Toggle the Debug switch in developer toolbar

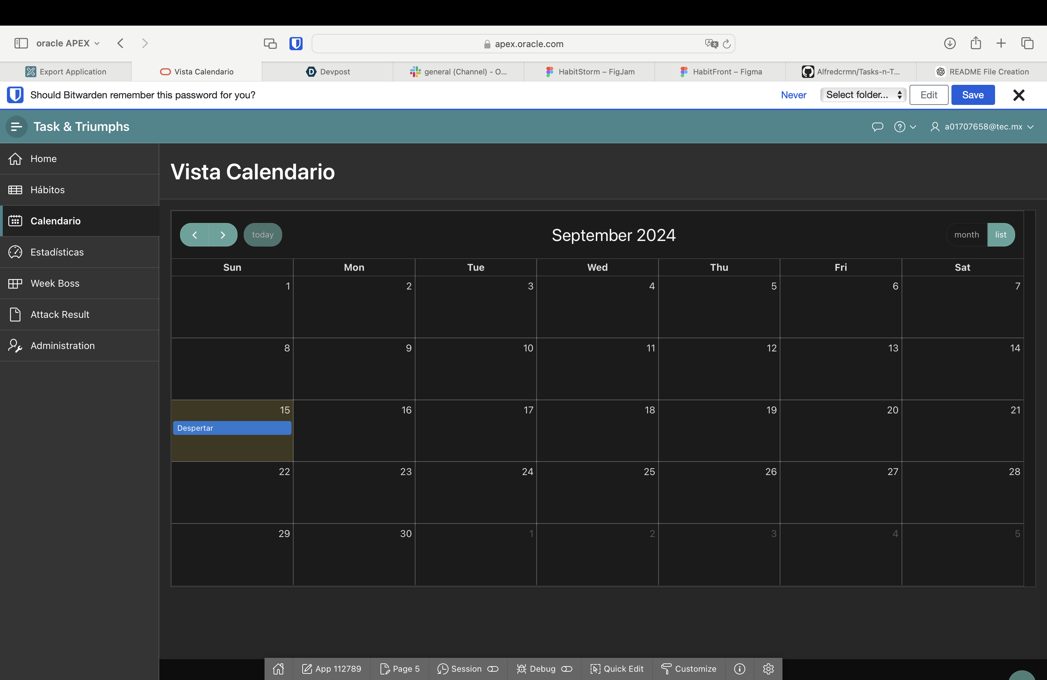[x=567, y=669]
